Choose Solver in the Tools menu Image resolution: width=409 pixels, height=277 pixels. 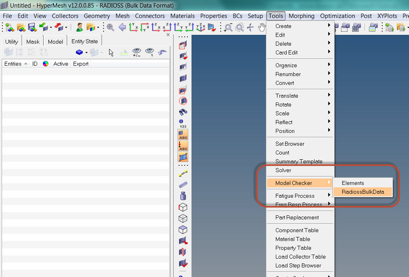click(x=301, y=170)
